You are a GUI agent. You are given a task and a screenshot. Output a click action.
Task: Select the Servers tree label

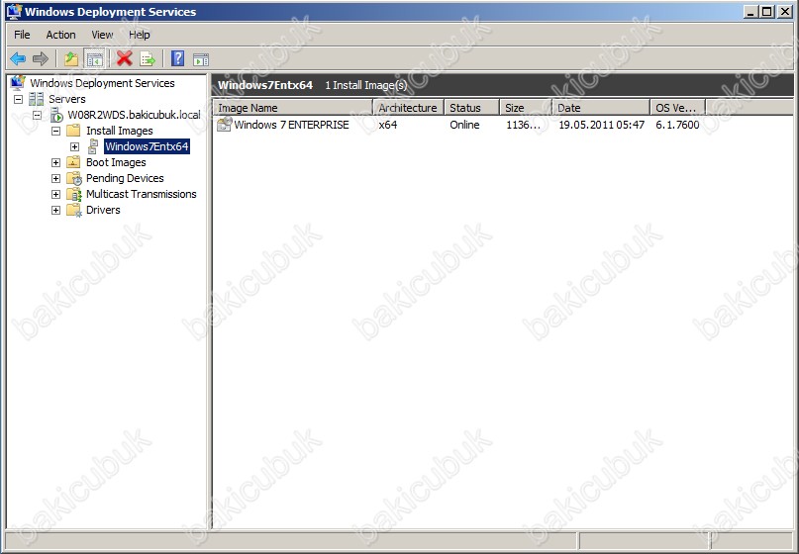[x=66, y=99]
